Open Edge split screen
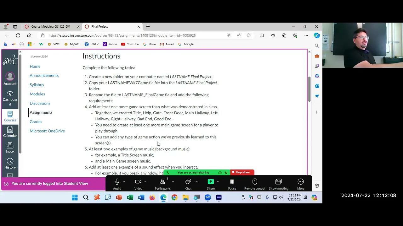This screenshot has width=403, height=226. pyautogui.click(x=262, y=35)
